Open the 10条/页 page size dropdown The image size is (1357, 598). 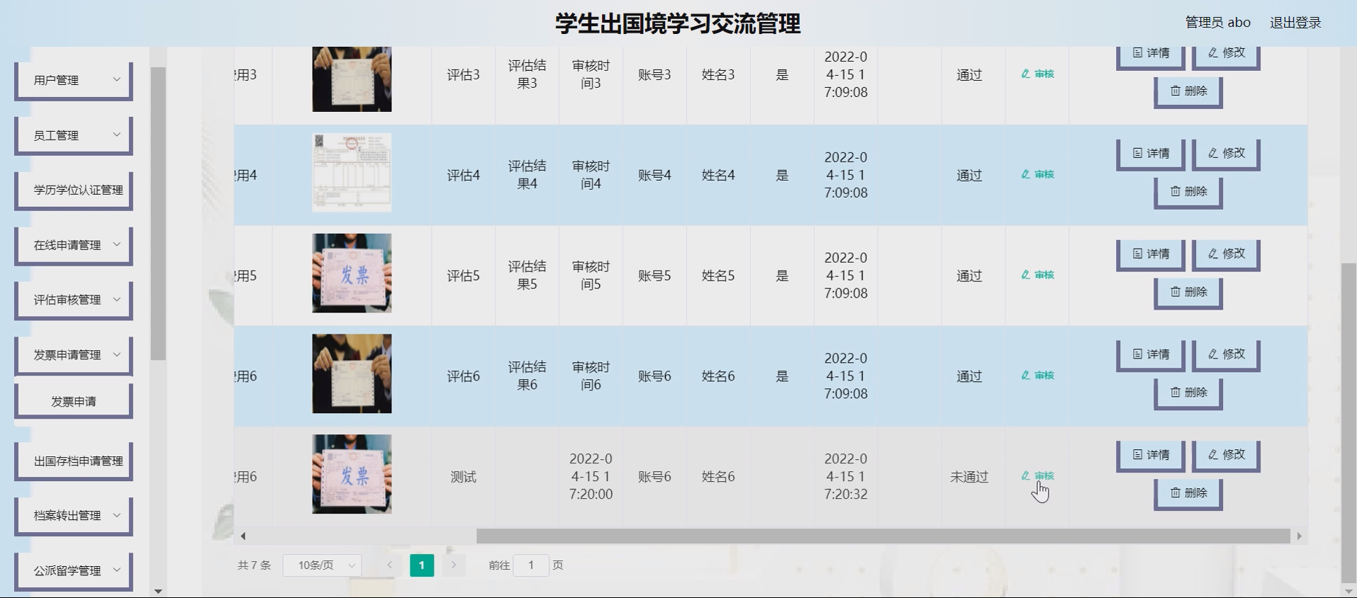323,565
